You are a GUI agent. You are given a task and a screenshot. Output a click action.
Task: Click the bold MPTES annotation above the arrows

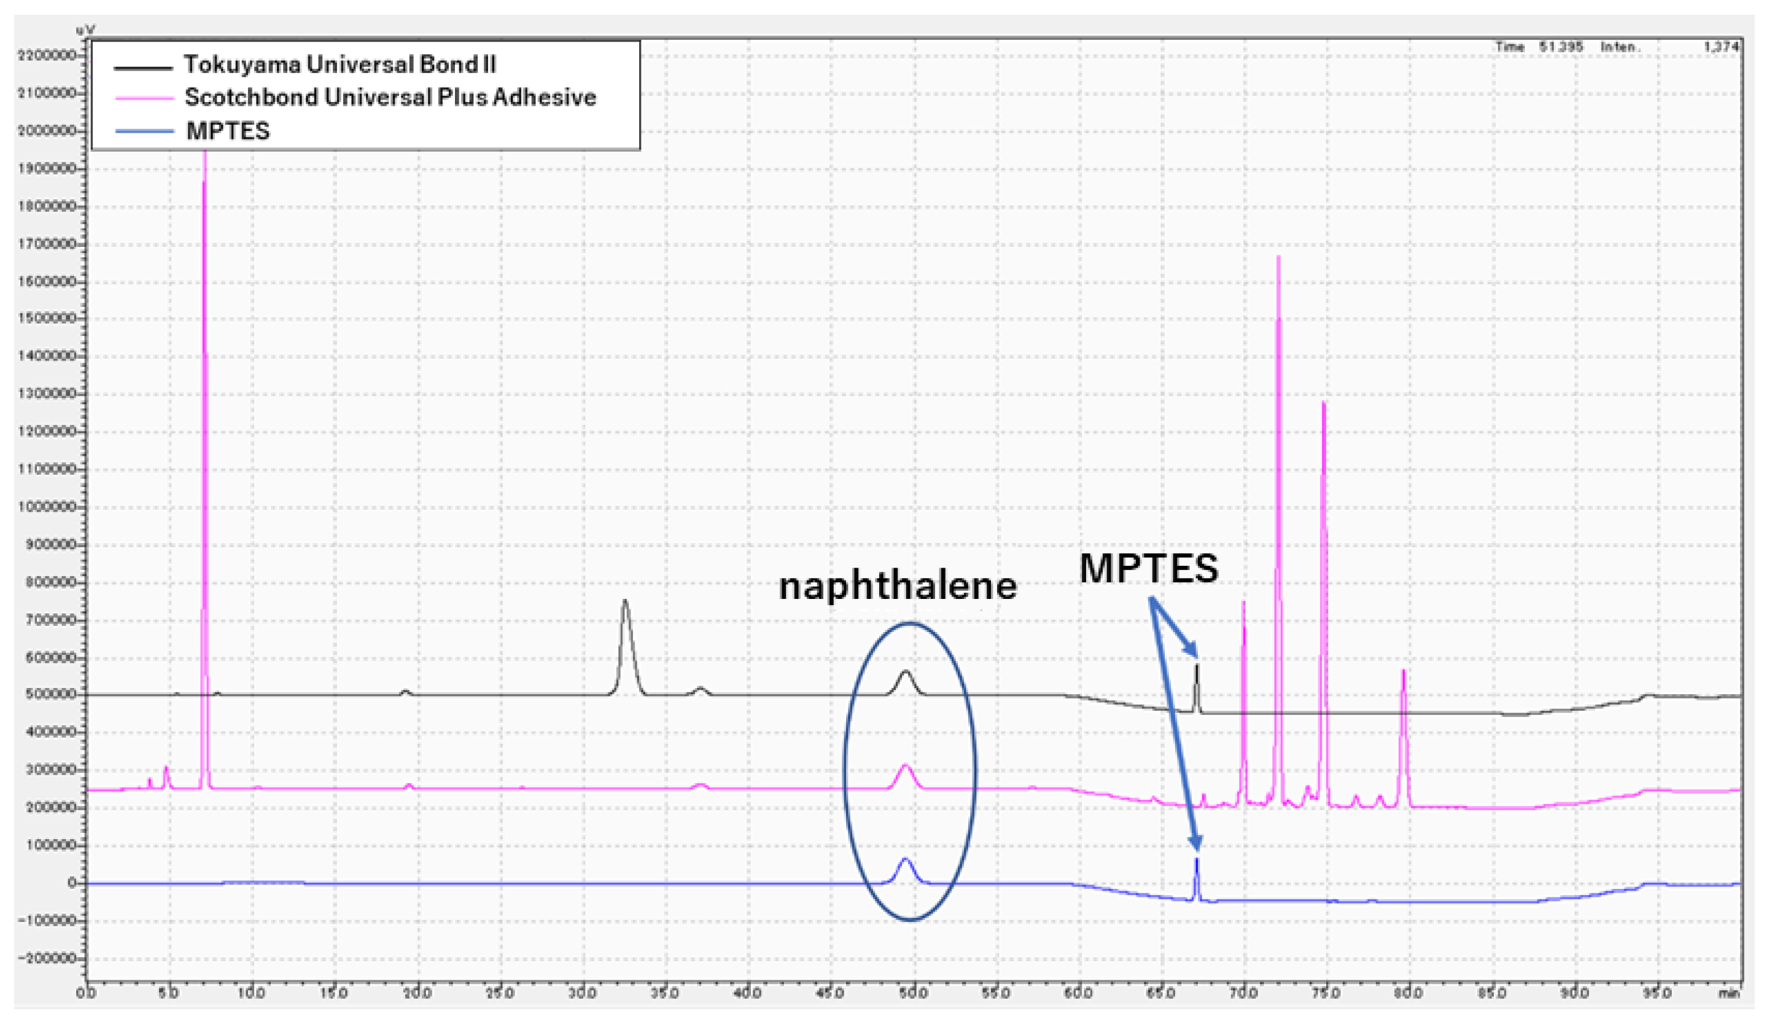1149,568
